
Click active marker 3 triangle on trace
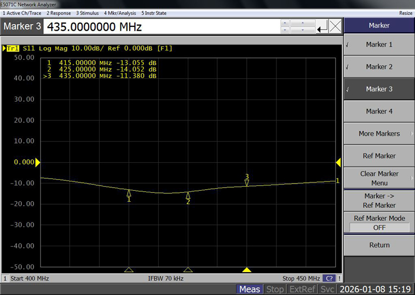pos(247,182)
